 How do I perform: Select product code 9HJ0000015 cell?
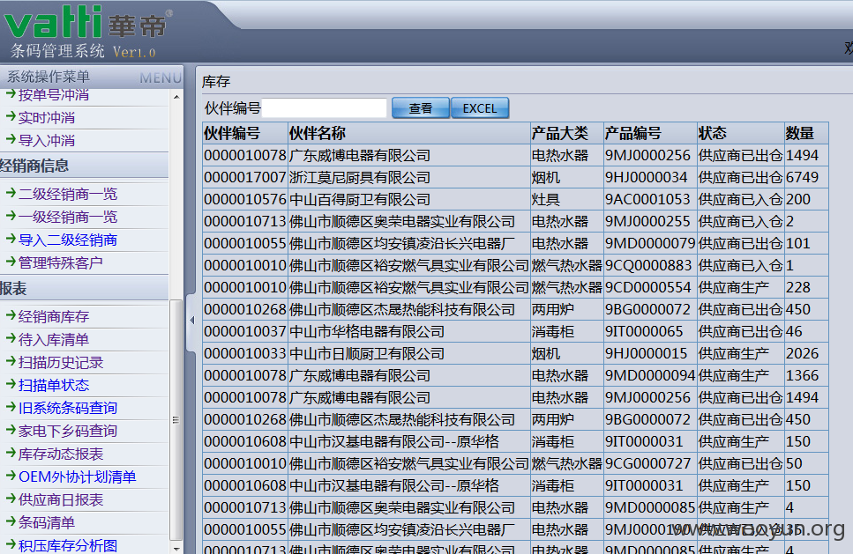pos(650,353)
